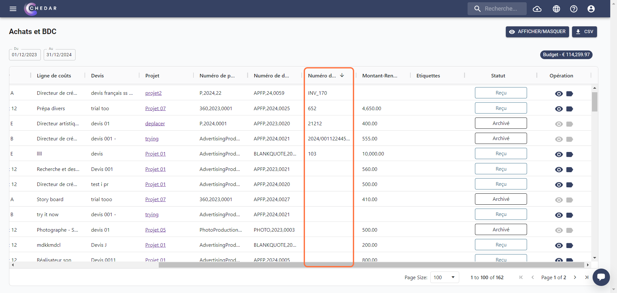Screen dimensions: 617x293
Task: Open the projet2 link
Action: point(153,93)
